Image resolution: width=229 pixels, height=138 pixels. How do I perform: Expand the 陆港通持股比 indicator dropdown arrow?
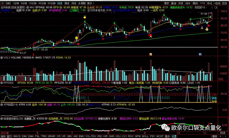point(2,119)
